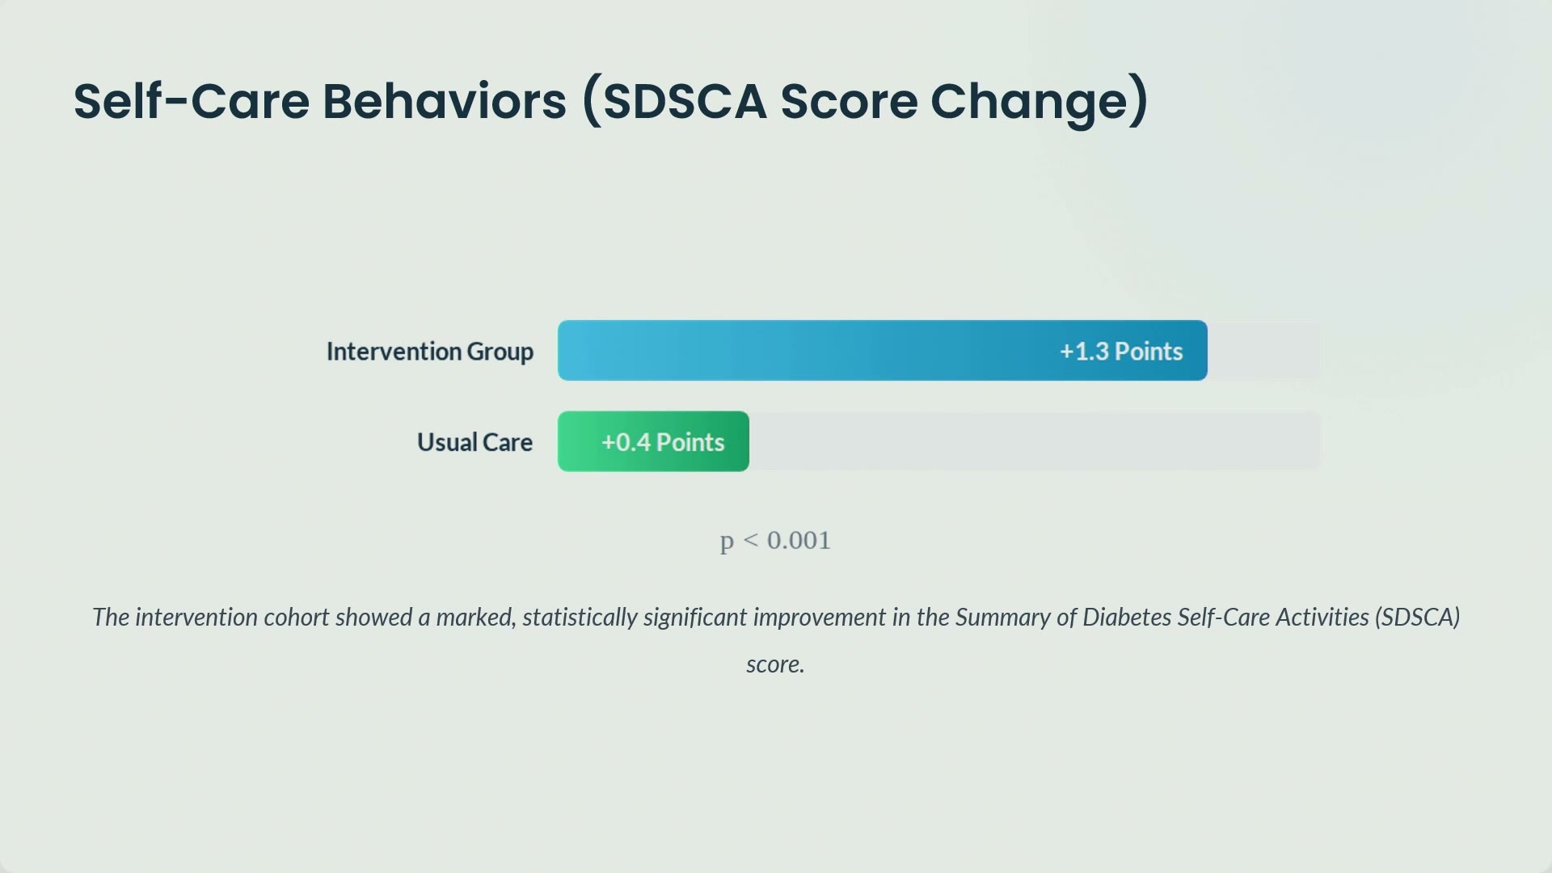The width and height of the screenshot is (1552, 873).
Task: Click the blue Intervention Group progress bar
Action: tap(883, 351)
